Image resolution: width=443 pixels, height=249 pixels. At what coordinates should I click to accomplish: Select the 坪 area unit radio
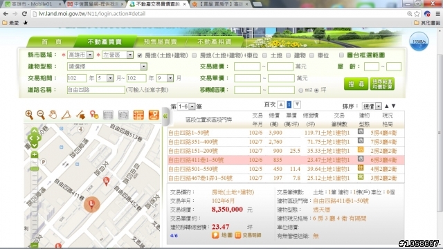pyautogui.click(x=316, y=91)
